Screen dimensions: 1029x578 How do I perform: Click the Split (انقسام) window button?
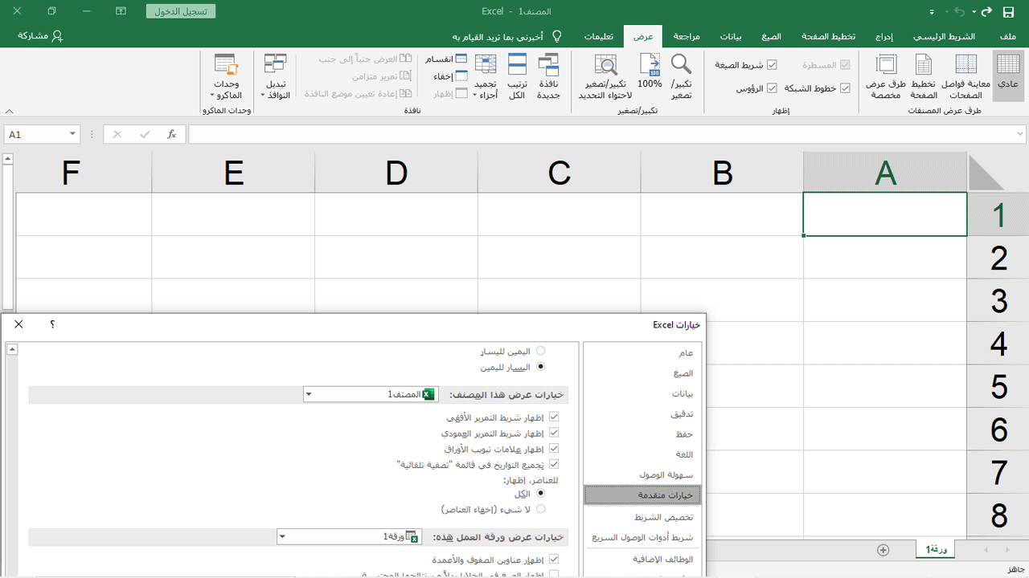tap(445, 59)
